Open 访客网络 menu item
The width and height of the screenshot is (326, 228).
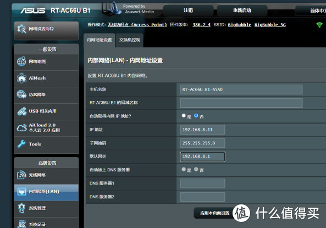[46, 94]
